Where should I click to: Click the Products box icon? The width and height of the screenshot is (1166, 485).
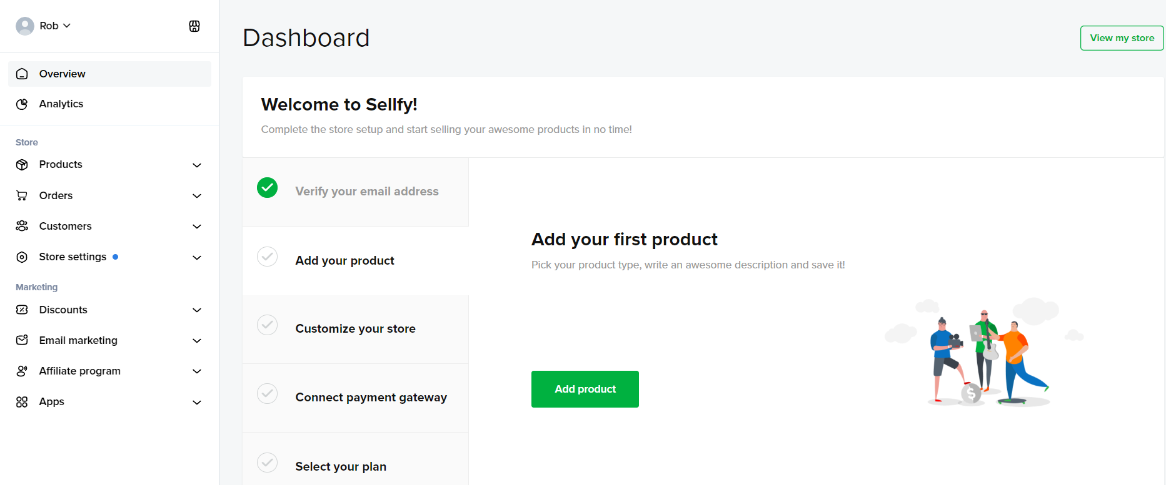coord(22,164)
